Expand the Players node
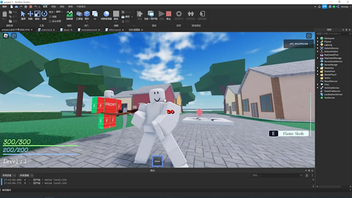Viewport: 352px width, 198px height. coord(317,42)
